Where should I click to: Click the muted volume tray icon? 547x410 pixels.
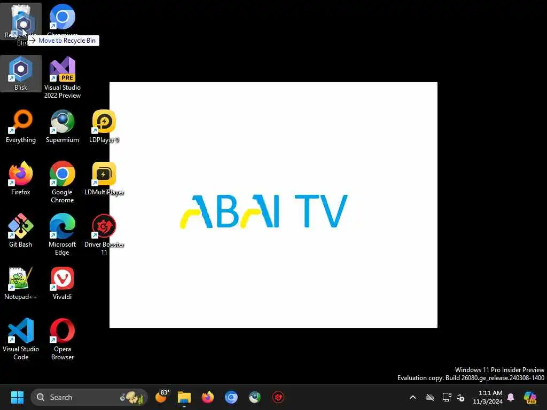point(460,397)
